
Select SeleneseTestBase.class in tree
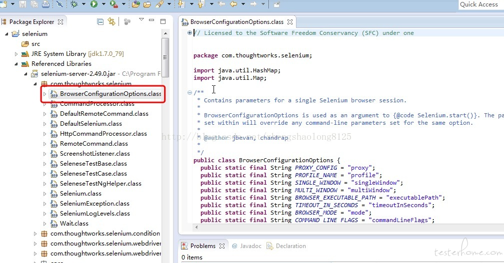(x=88, y=164)
